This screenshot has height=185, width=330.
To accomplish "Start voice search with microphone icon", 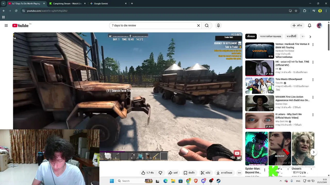I will click(218, 25).
